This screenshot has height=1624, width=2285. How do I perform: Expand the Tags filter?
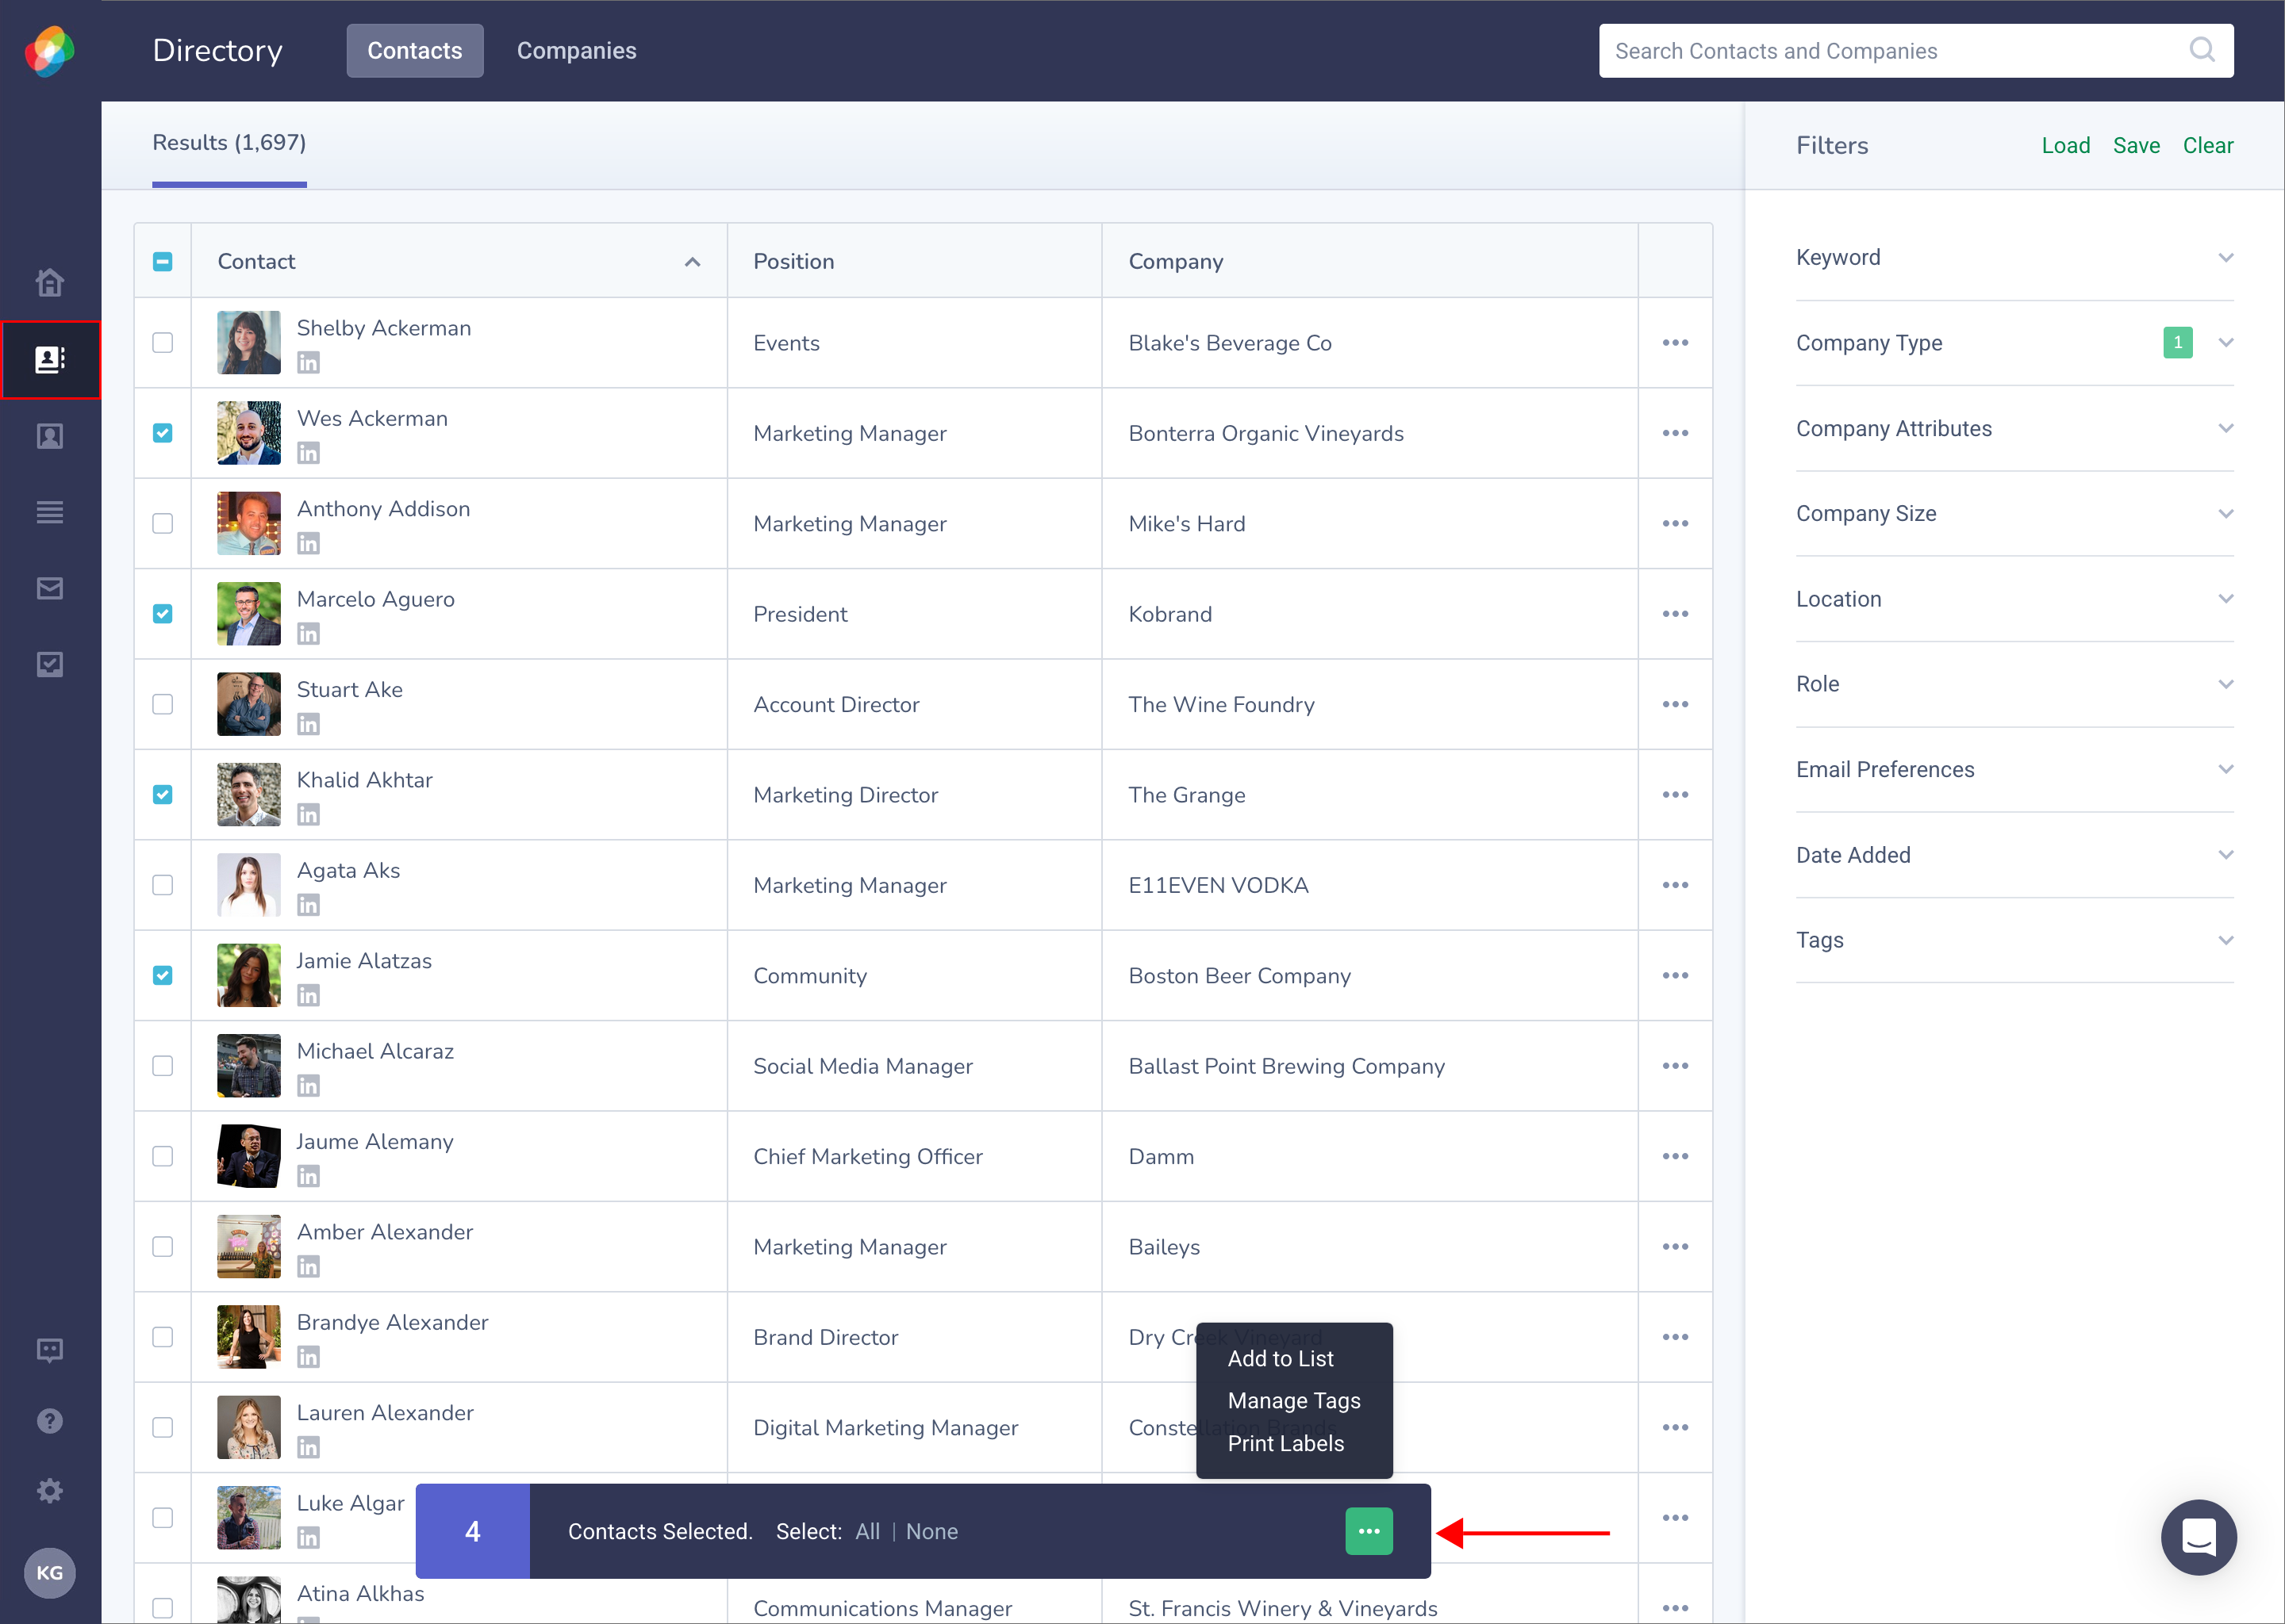tap(2015, 940)
